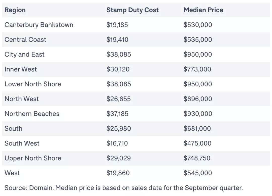
Task: Select the $30,120 stamp duty value
Action: point(118,69)
